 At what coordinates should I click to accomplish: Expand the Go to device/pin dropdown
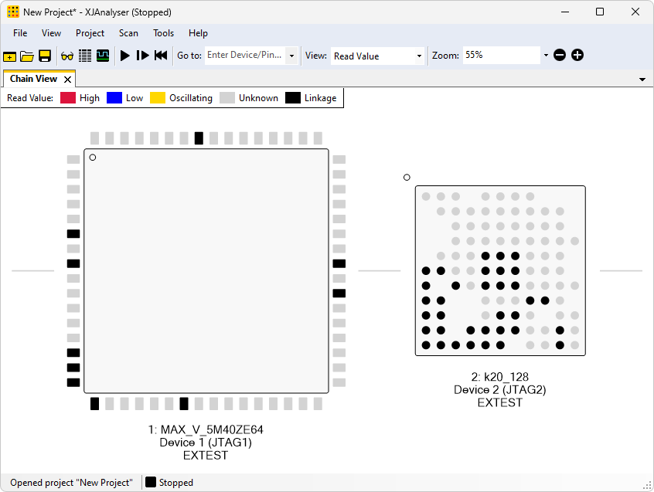[291, 56]
